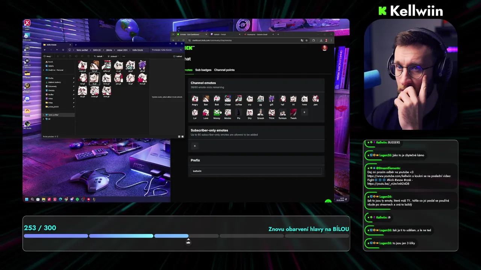The width and height of the screenshot is (481, 270).
Task: Open the Emotes - Kick Dashboard browser tab
Action: point(192,34)
